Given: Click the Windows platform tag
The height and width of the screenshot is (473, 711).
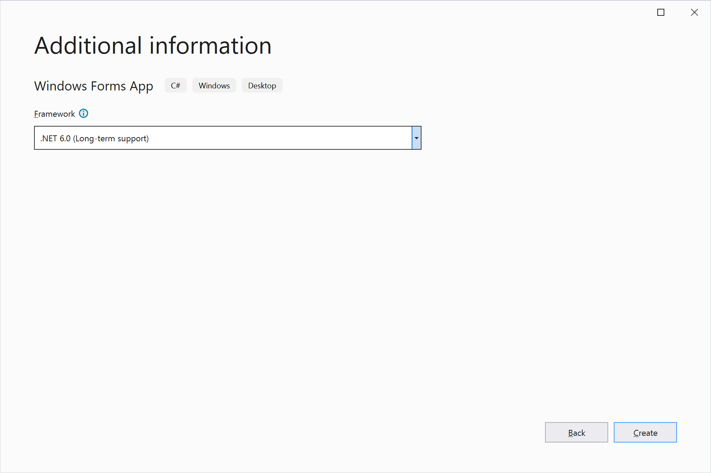Looking at the screenshot, I should coord(214,86).
